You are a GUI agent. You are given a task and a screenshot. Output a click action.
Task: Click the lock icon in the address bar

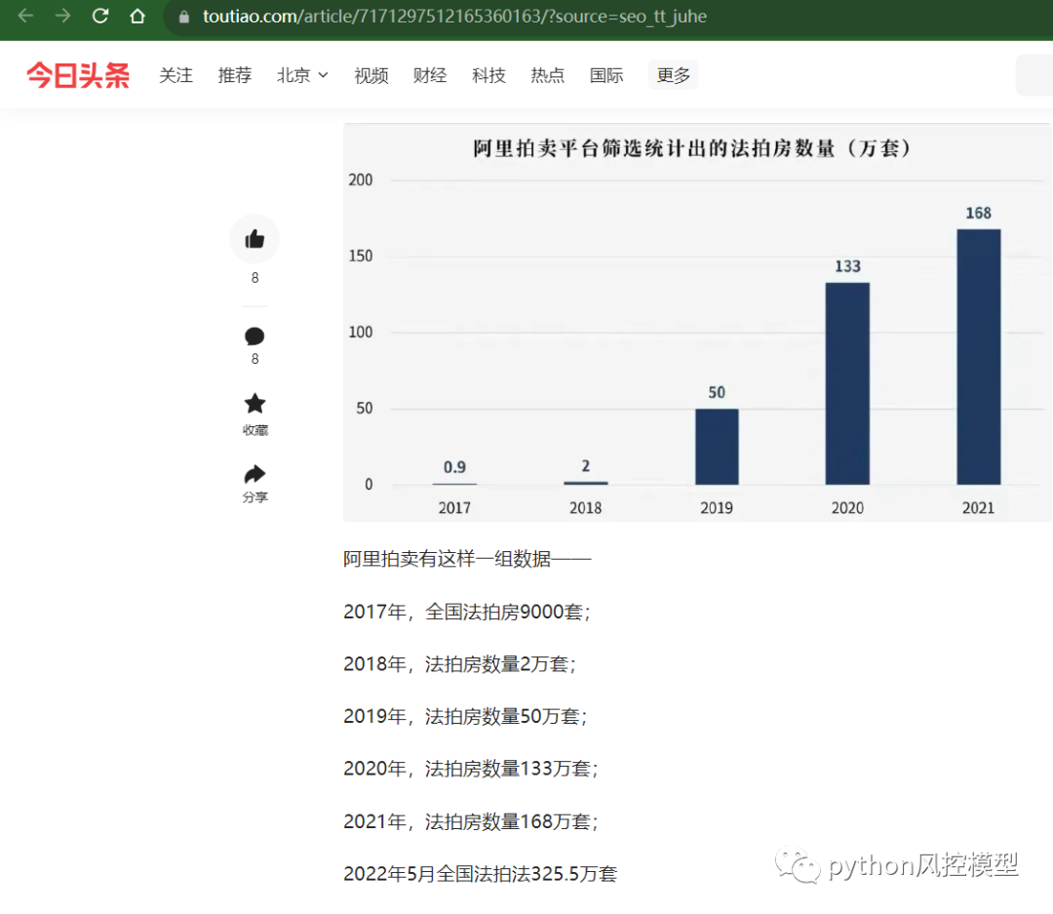click(184, 17)
